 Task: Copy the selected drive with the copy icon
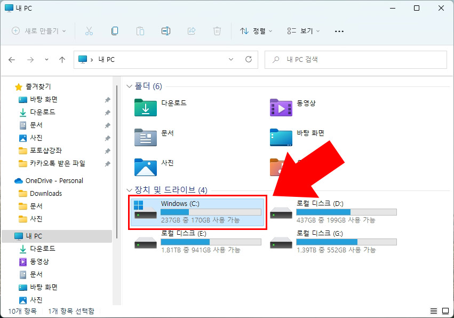[x=115, y=31]
